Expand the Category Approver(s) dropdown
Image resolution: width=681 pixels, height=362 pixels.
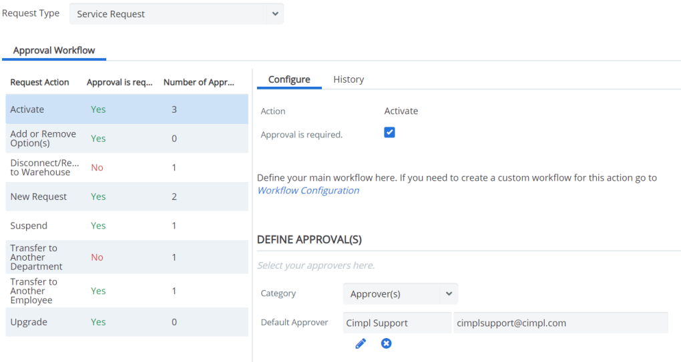click(401, 294)
